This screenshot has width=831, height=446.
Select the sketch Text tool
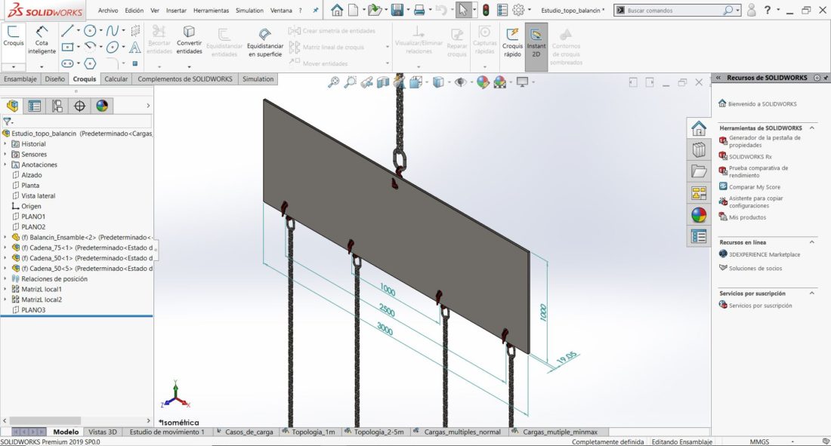point(135,47)
